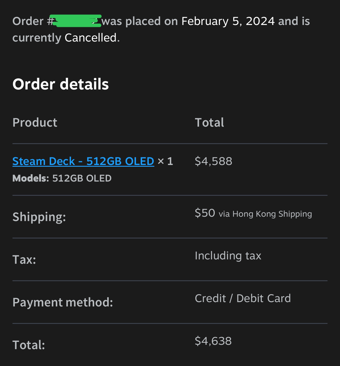
Task: Click the $4,588 product price
Action: 214,161
